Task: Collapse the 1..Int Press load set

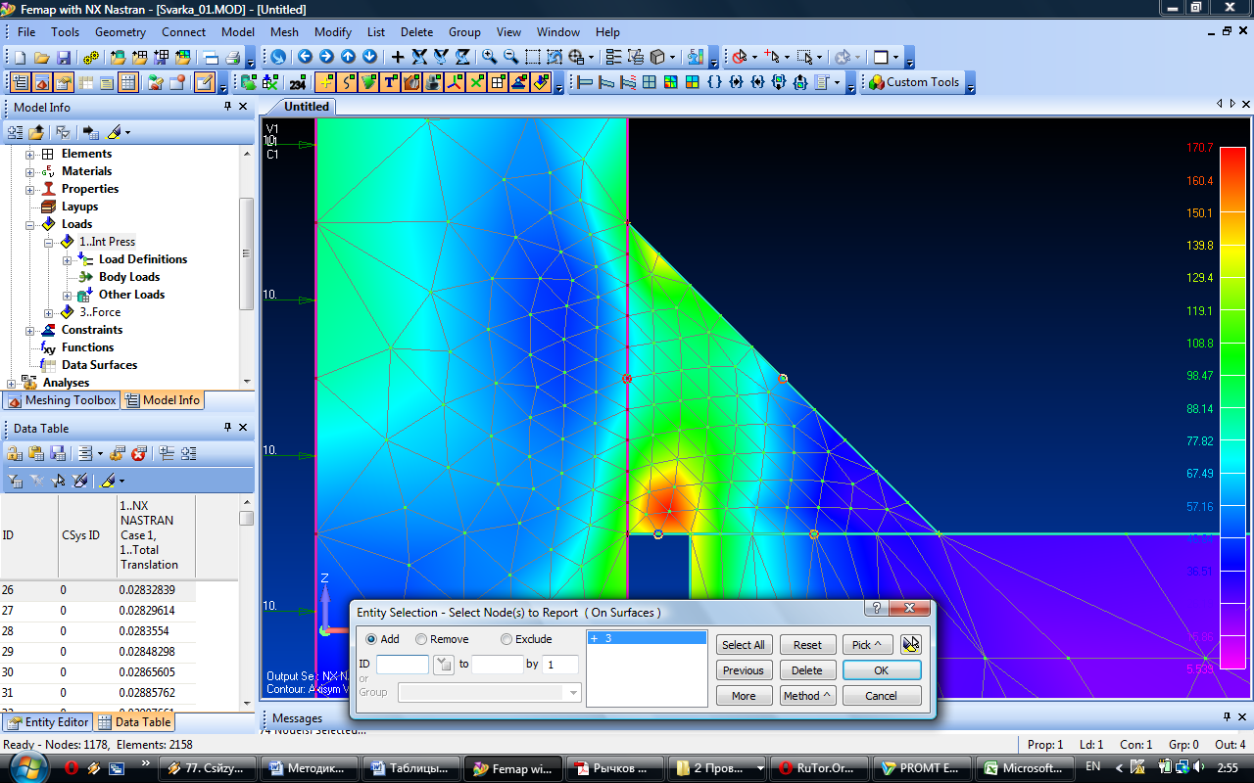Action: (x=48, y=243)
